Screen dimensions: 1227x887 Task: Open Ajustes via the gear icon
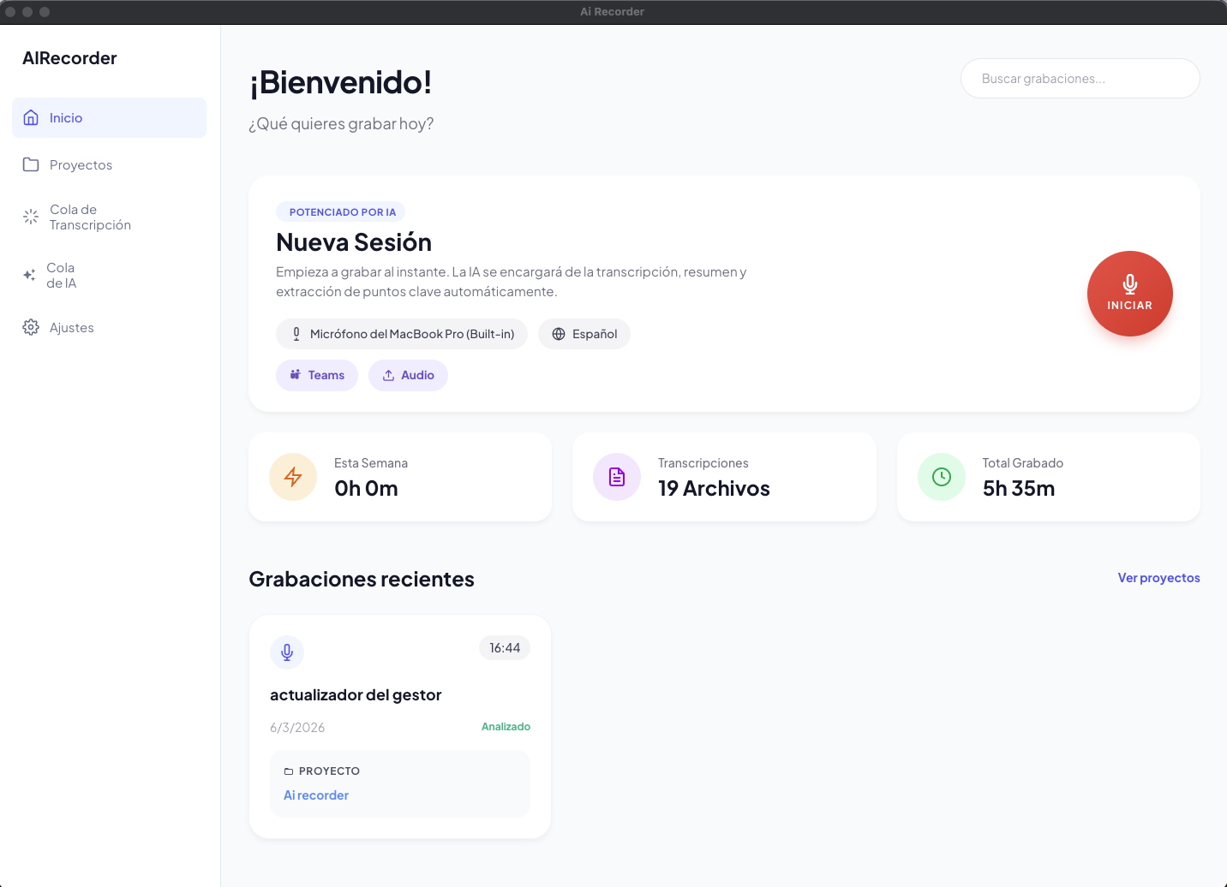pos(31,327)
